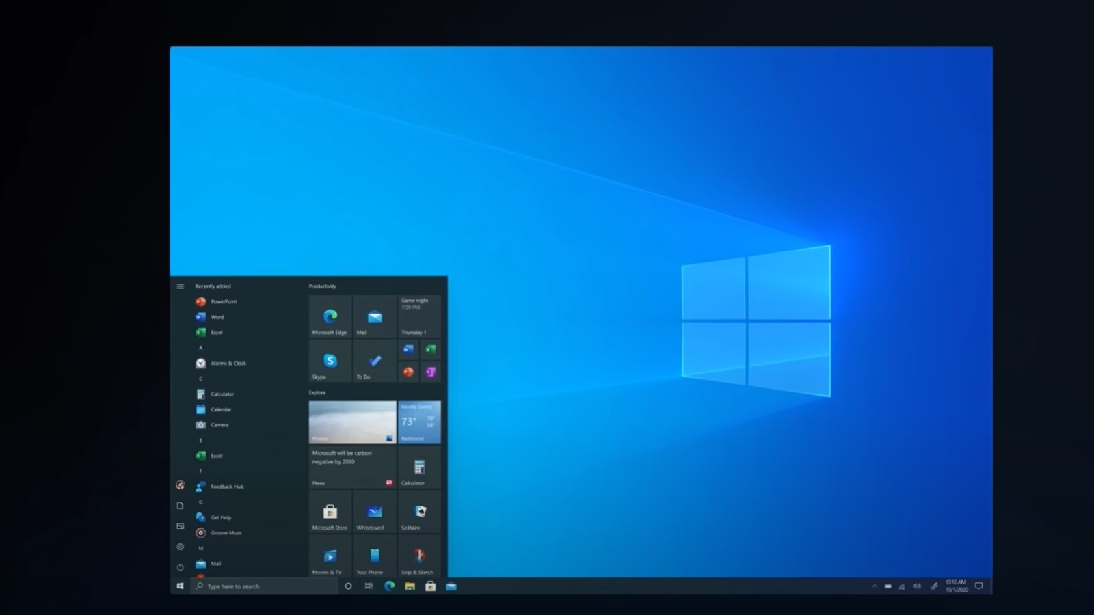Open the Movies & TV tile
Screen dimensions: 1094x615
[330, 556]
